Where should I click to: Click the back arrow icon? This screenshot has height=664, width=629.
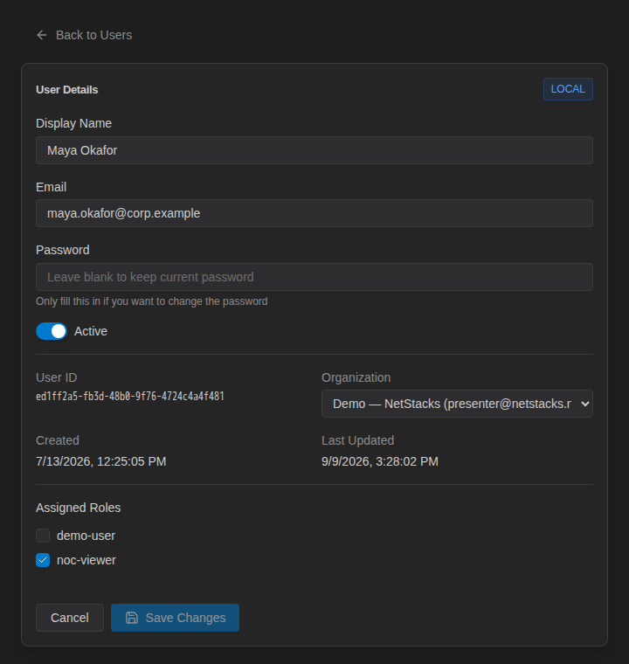(x=42, y=35)
